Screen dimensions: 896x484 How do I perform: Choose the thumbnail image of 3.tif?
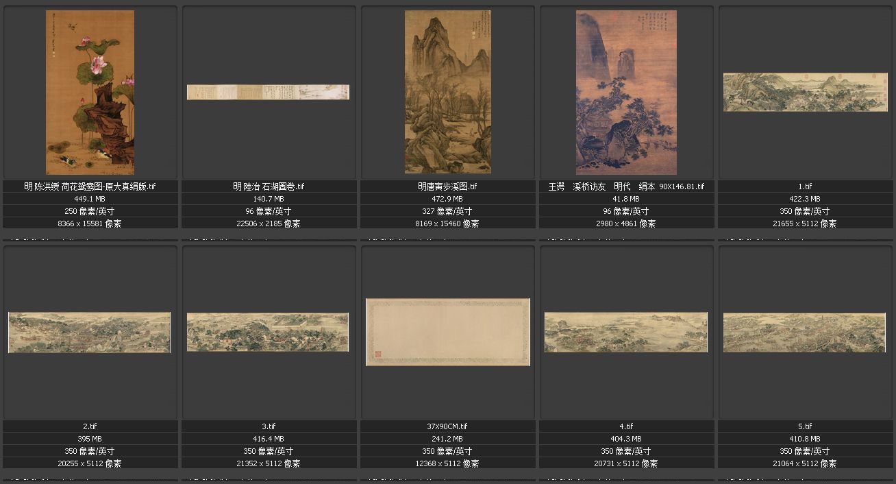pos(268,332)
